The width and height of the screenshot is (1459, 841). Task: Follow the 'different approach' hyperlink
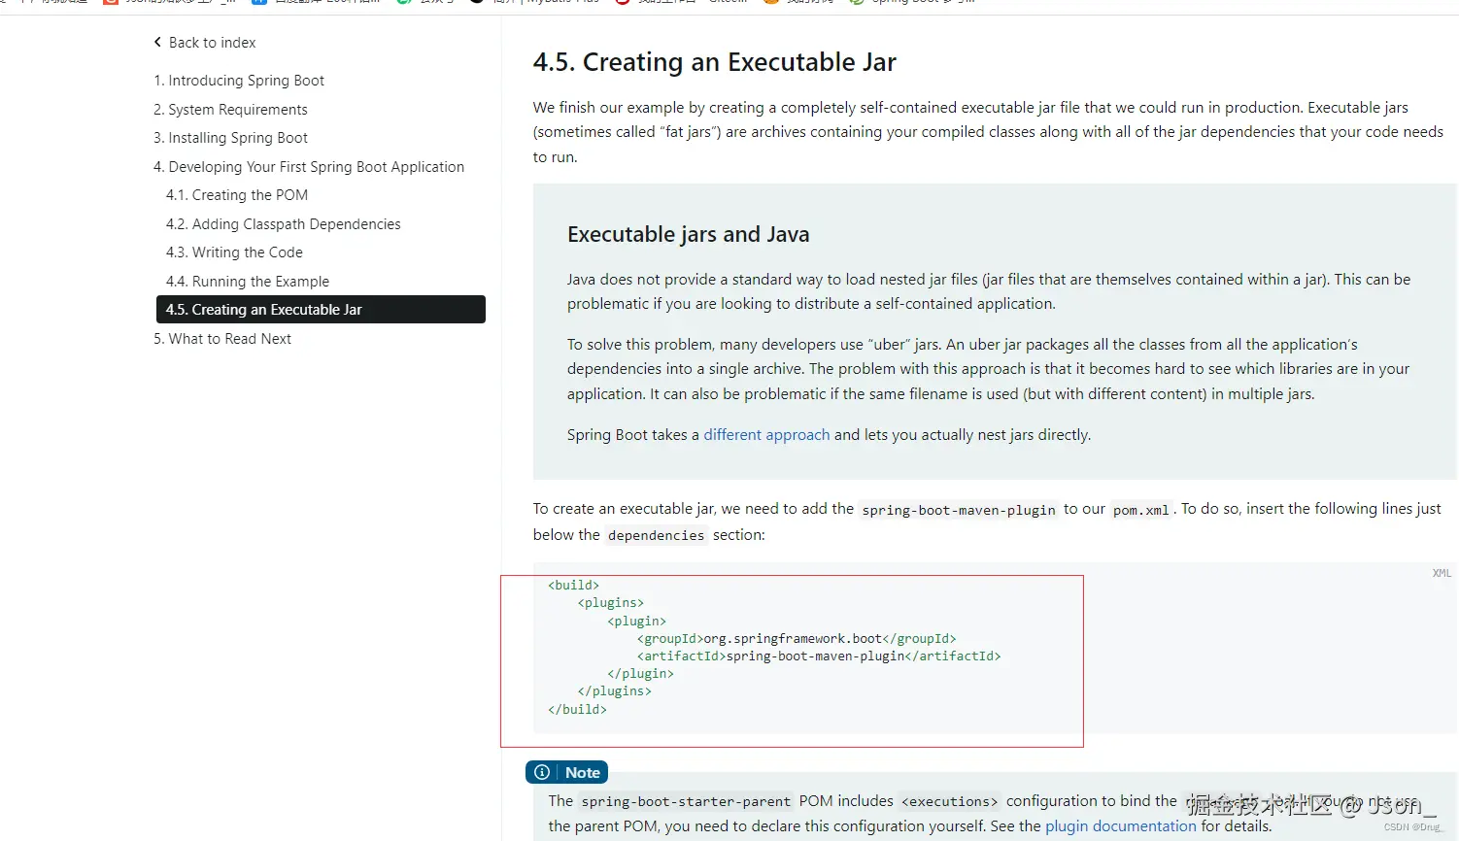click(766, 435)
